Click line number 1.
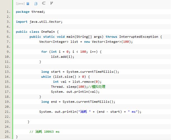The height and width of the screenshot is (140, 171). (x=8, y=12)
